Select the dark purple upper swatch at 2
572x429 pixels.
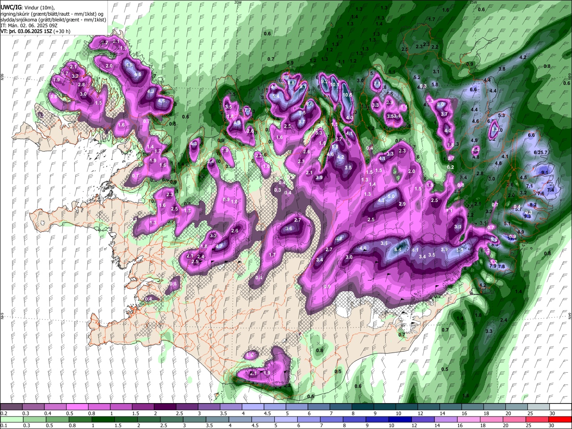[x=164, y=407]
